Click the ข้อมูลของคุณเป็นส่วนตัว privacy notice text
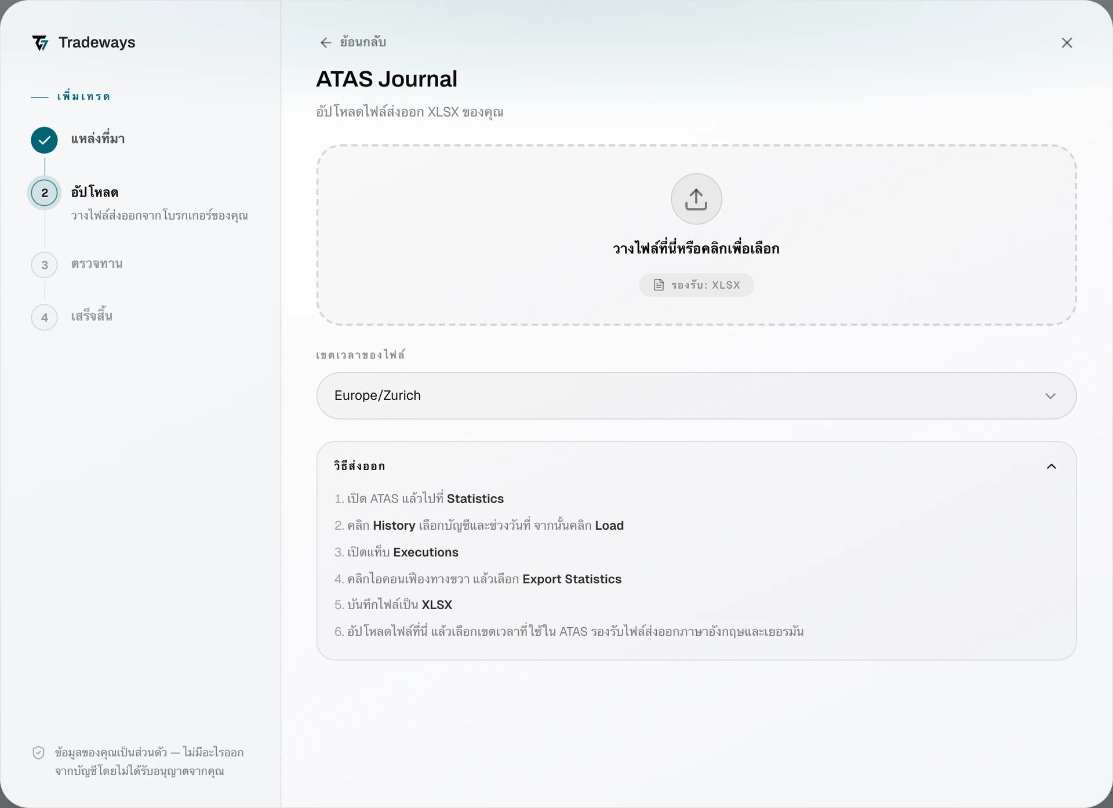Viewport: 1113px width, 808px height. coord(149,762)
